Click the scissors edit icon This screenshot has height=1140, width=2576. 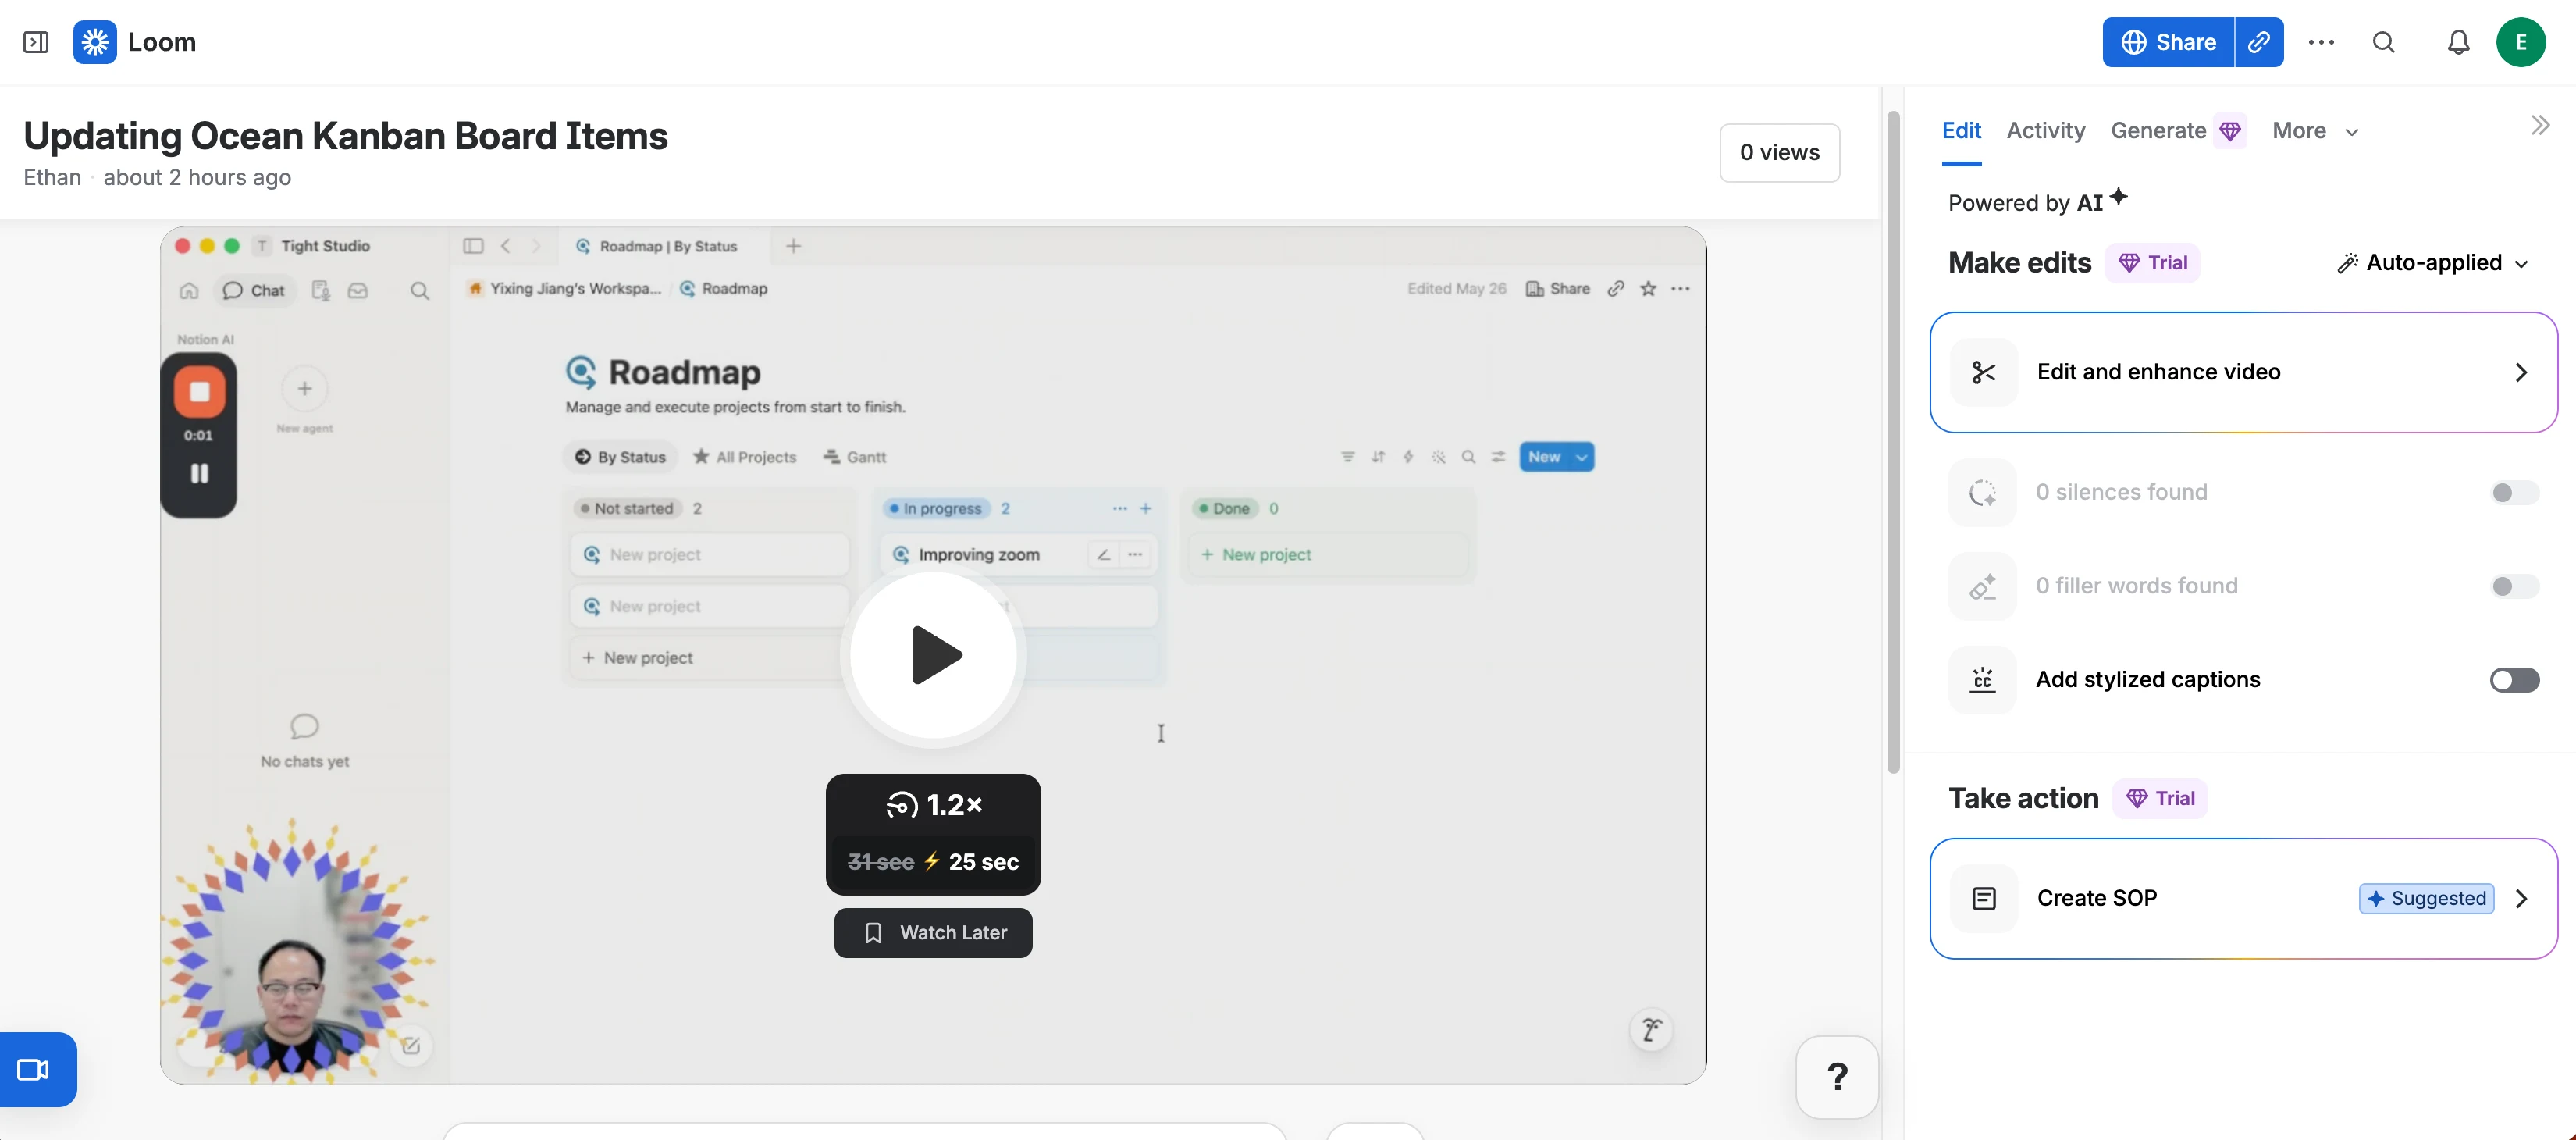tap(1984, 372)
